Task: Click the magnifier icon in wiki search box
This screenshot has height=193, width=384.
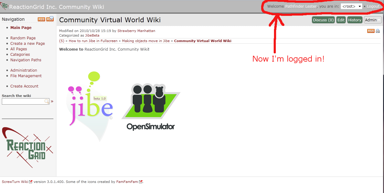Action: pyautogui.click(x=47, y=101)
